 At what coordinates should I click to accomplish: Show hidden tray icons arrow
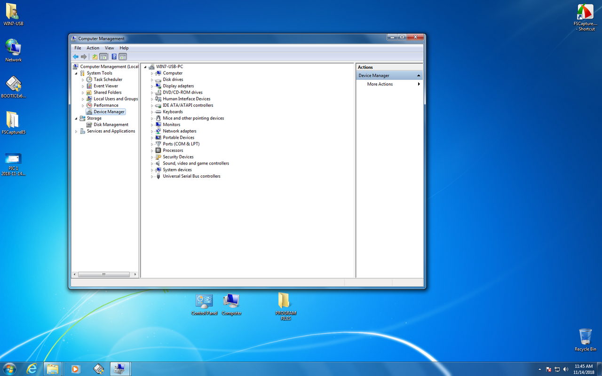pyautogui.click(x=540, y=369)
